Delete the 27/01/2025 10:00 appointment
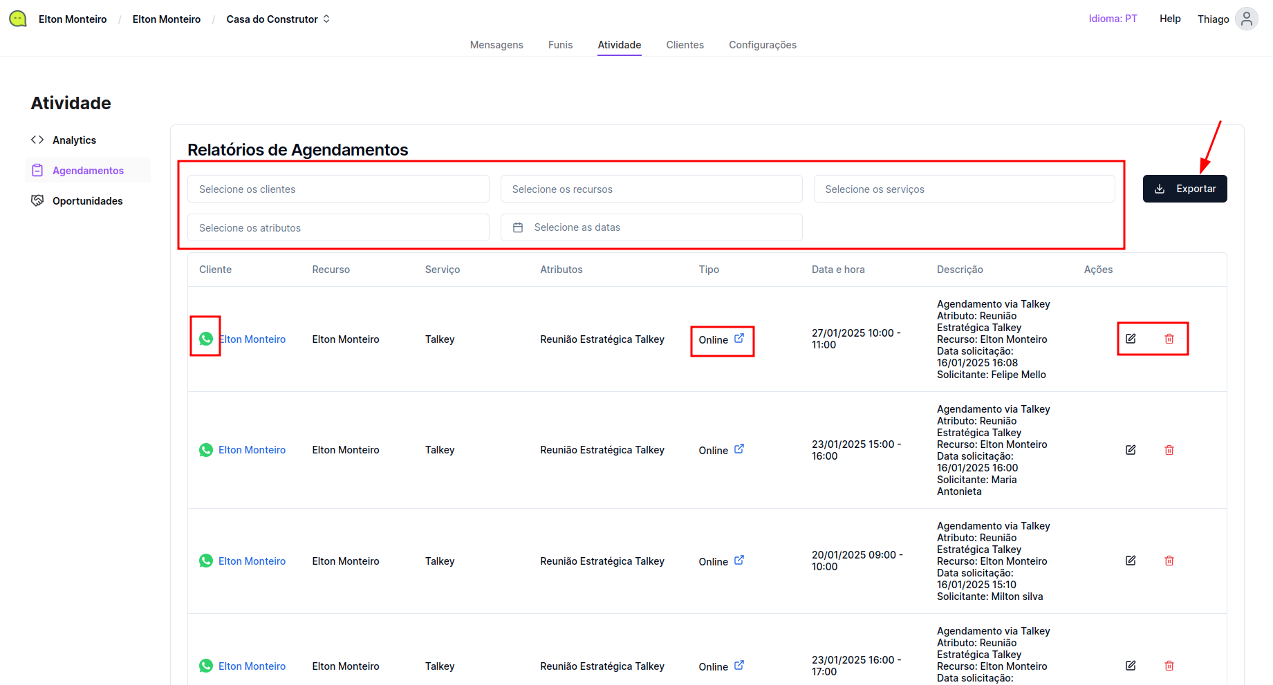Image resolution: width=1273 pixels, height=685 pixels. pyautogui.click(x=1169, y=339)
